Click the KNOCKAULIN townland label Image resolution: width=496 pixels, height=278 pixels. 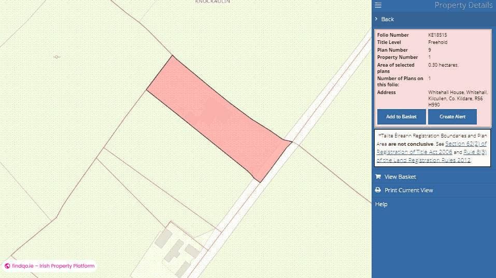212,2
